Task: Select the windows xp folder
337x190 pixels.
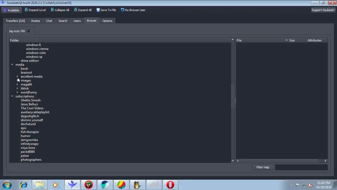Action: 34,57
